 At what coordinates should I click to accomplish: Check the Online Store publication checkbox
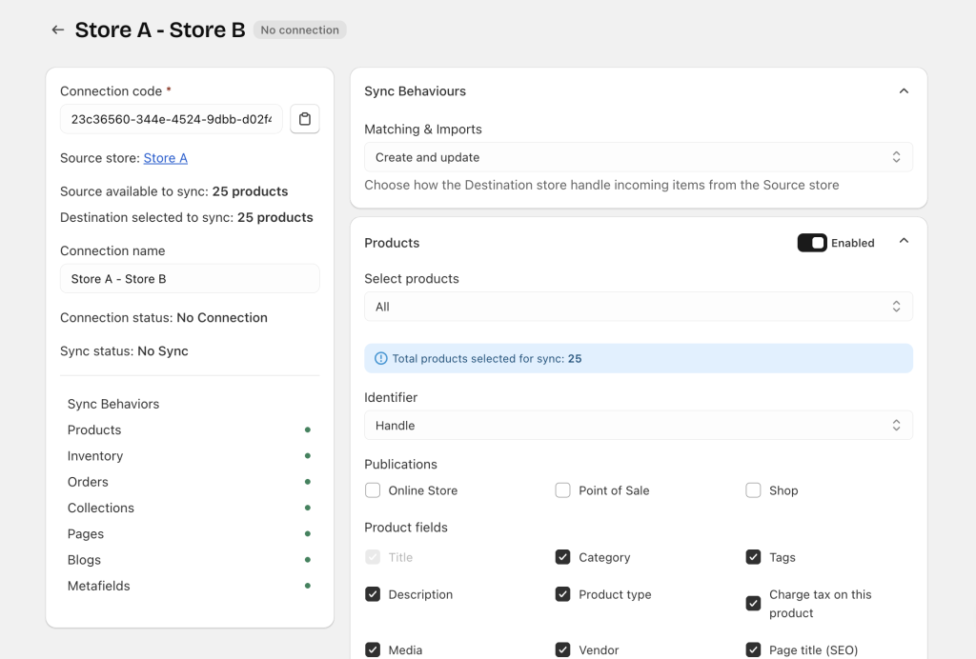click(373, 490)
